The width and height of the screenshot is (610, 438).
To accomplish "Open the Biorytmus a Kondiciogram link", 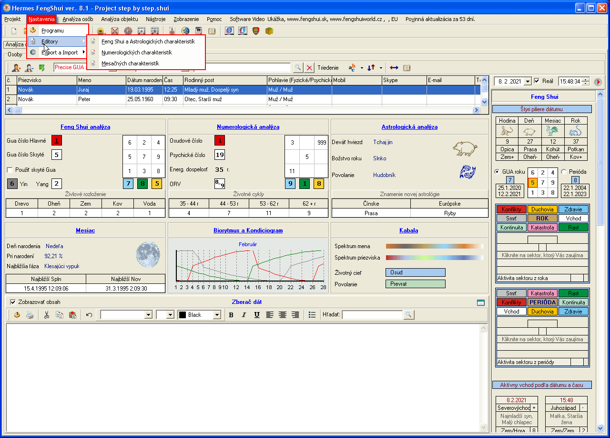I will (x=248, y=230).
